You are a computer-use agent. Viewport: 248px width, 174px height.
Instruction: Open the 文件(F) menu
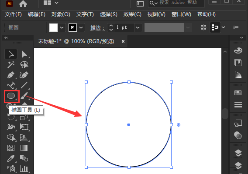pos(13,14)
